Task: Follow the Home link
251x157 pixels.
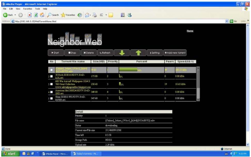Action: [190, 31]
